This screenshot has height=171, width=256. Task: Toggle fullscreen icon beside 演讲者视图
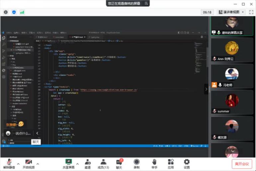pyautogui.click(x=251, y=12)
